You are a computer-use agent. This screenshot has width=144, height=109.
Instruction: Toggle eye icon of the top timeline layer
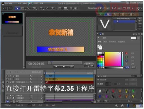click(x=8, y=76)
